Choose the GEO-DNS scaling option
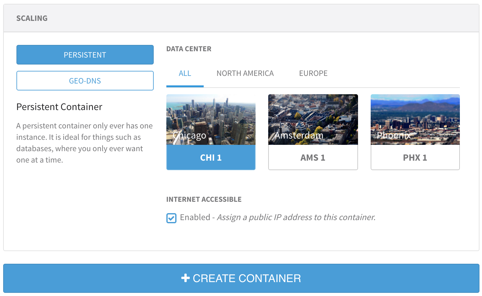 pyautogui.click(x=85, y=81)
